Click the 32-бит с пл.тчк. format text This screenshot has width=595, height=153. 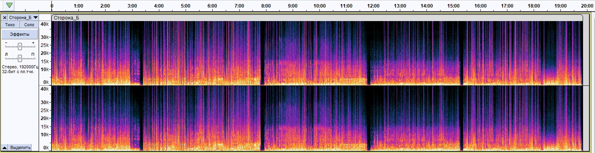tap(18, 72)
